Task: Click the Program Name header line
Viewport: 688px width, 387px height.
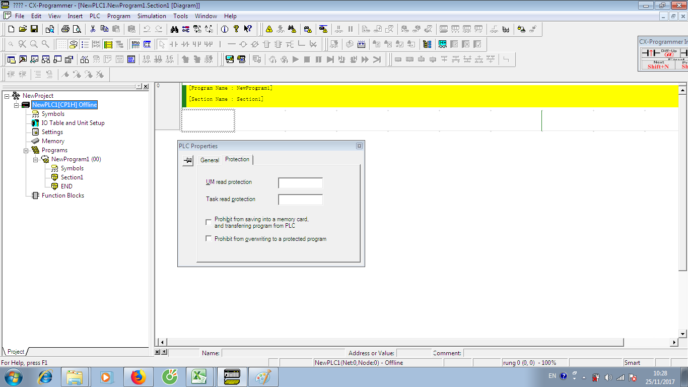Action: pyautogui.click(x=231, y=88)
